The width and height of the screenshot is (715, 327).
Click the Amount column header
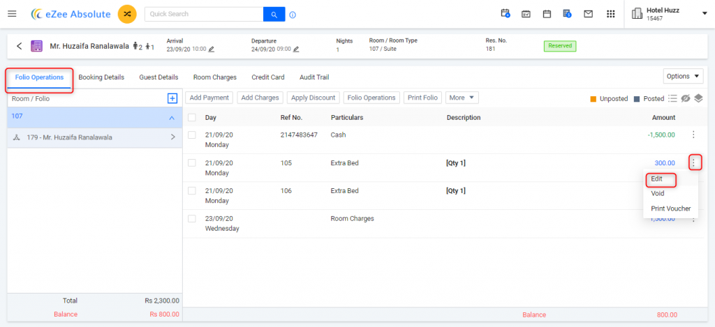(x=663, y=118)
